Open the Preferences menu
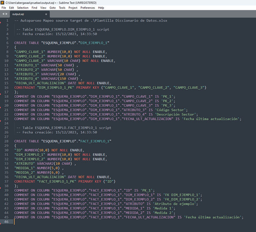 tap(88, 8)
